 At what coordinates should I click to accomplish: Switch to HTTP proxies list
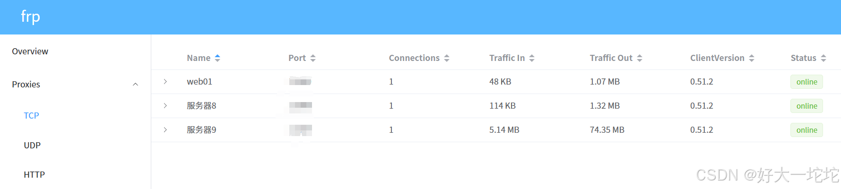coord(35,175)
